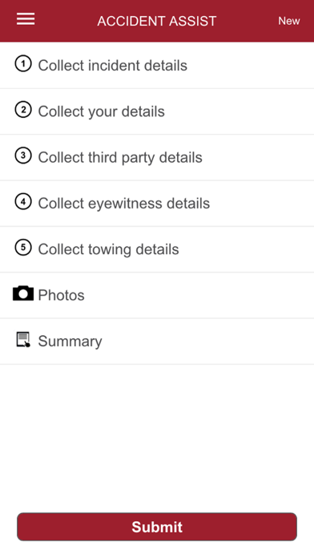
Task: Open Collect your details text
Action: pos(102,111)
